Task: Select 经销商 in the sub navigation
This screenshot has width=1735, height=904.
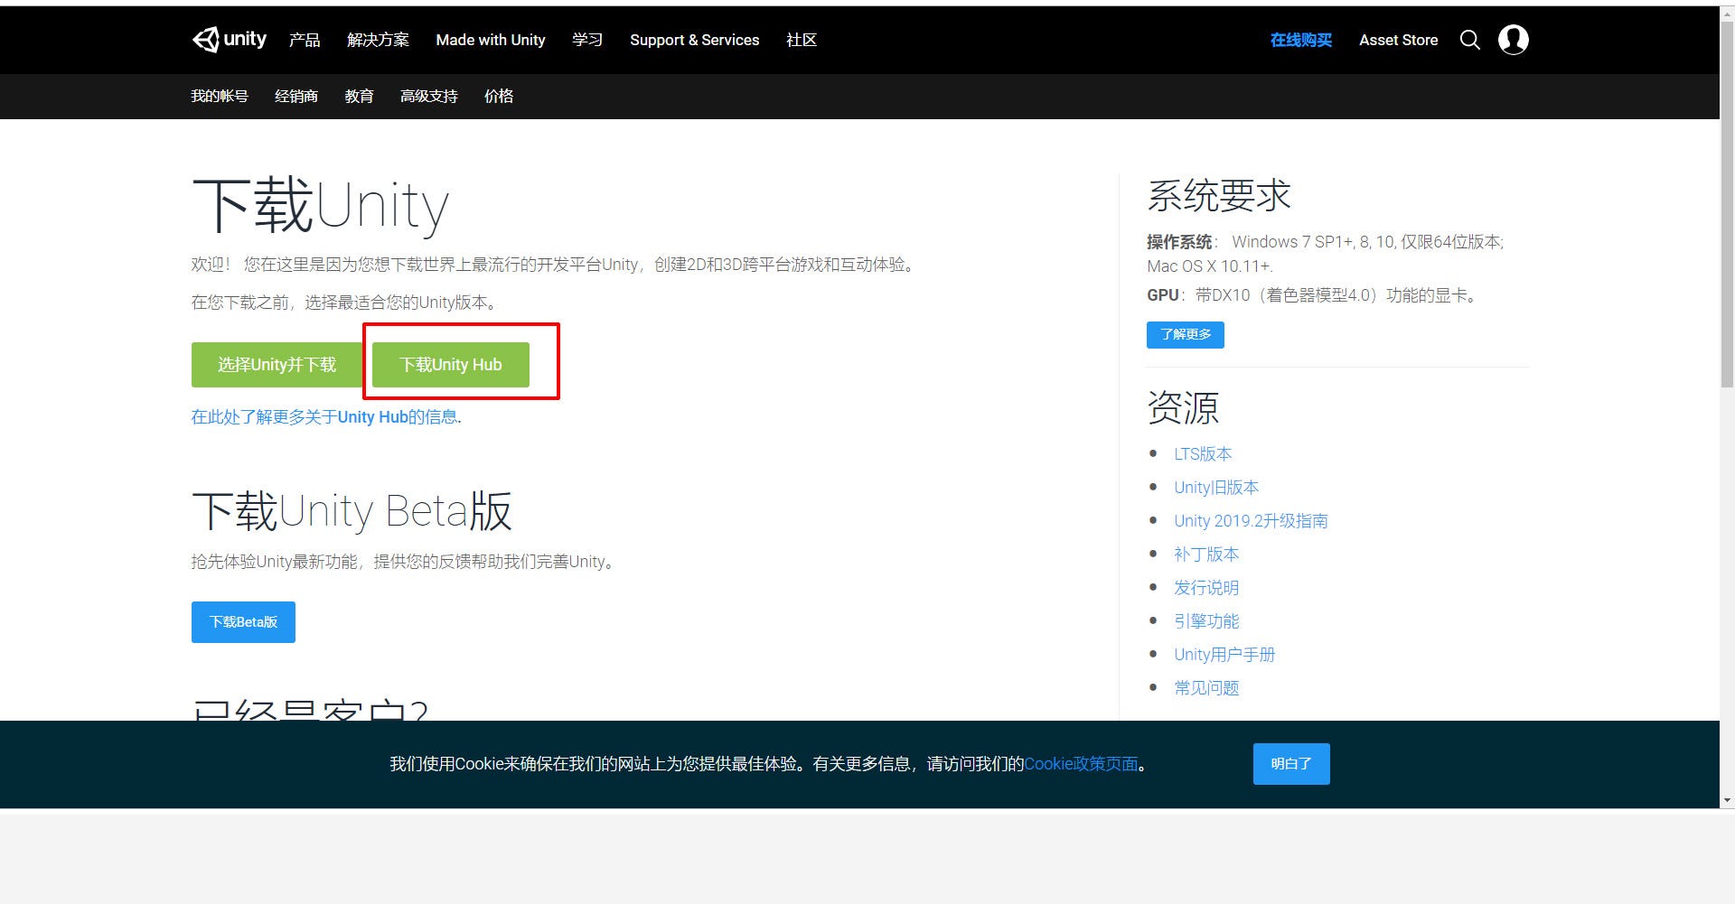Action: click(296, 96)
